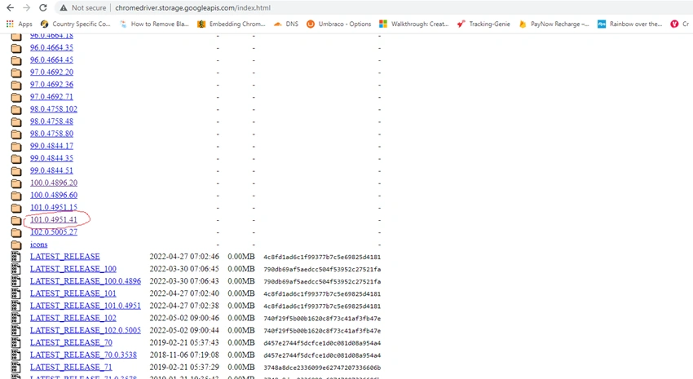Go back with the browser back arrow
Screen dimensions: 693x379
pos(10,8)
